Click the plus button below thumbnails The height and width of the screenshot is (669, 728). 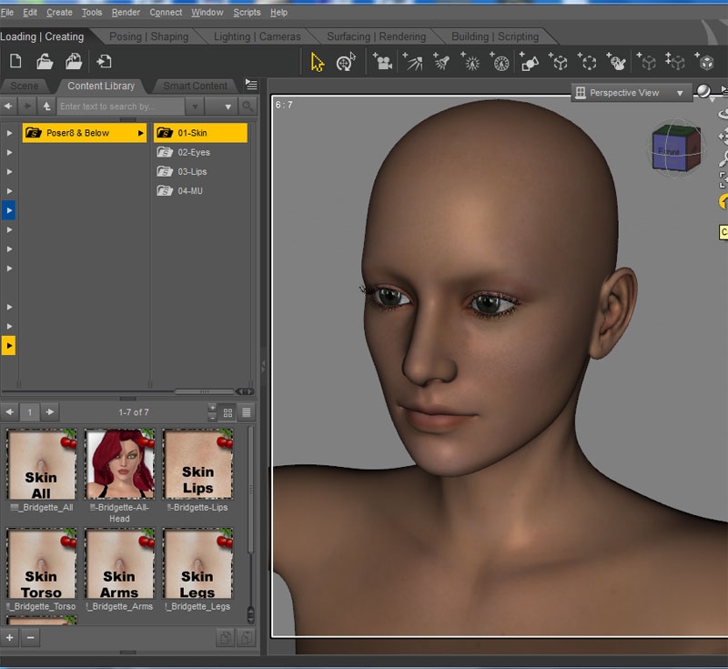pyautogui.click(x=10, y=638)
